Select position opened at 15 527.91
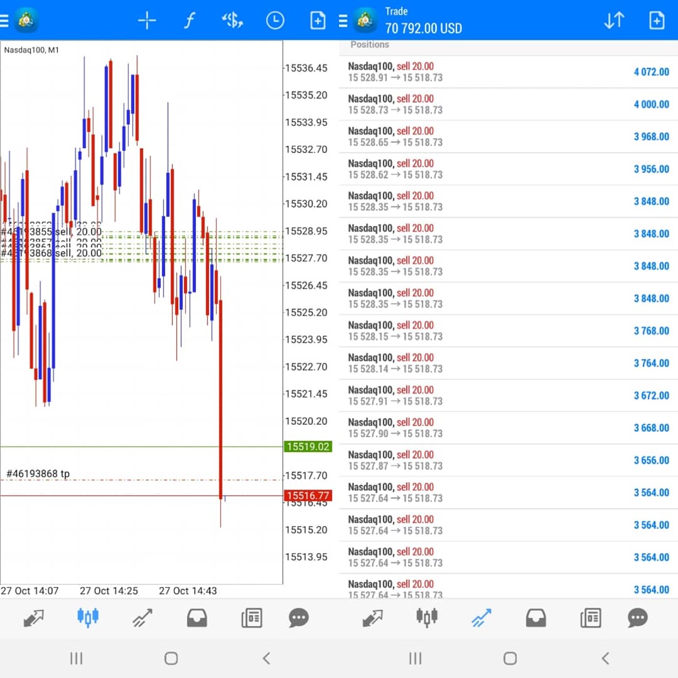 508,395
